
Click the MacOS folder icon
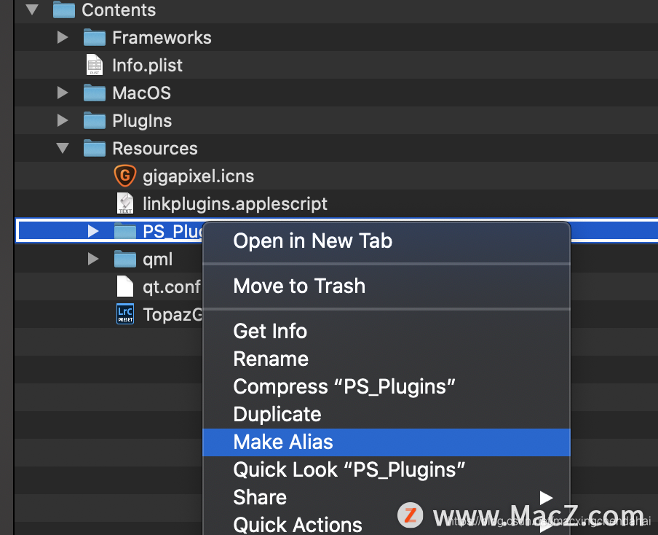[x=95, y=93]
